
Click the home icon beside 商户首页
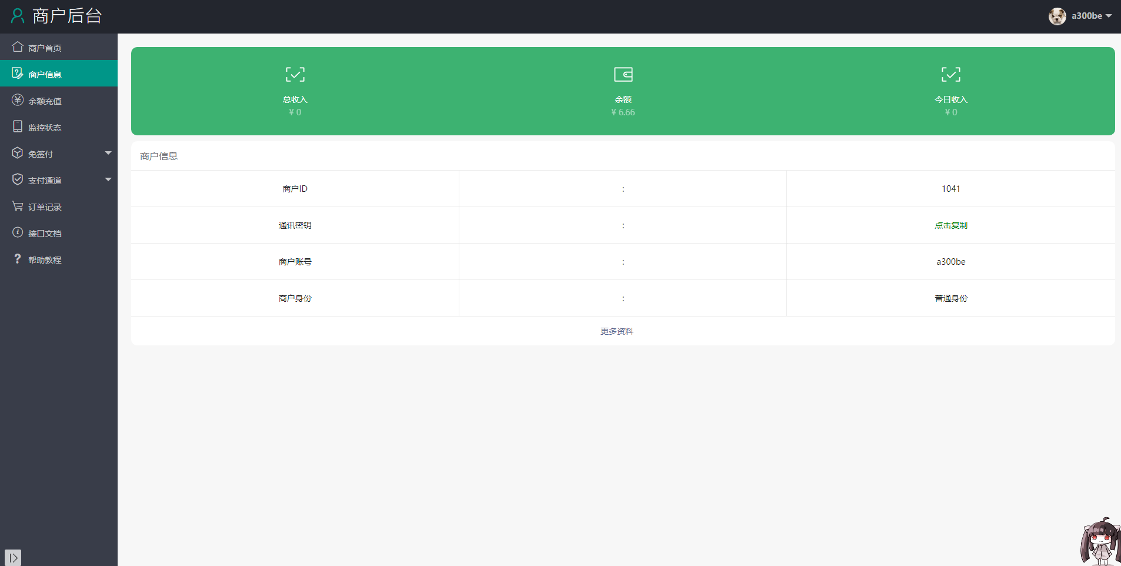(x=18, y=47)
